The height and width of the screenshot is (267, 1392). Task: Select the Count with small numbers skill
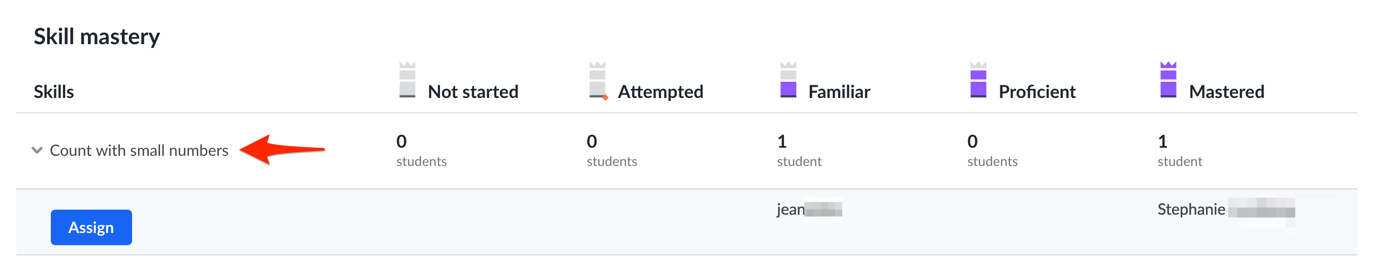click(x=139, y=150)
